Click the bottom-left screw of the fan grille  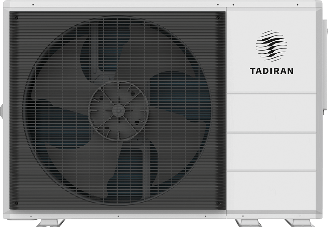[x=16, y=203]
